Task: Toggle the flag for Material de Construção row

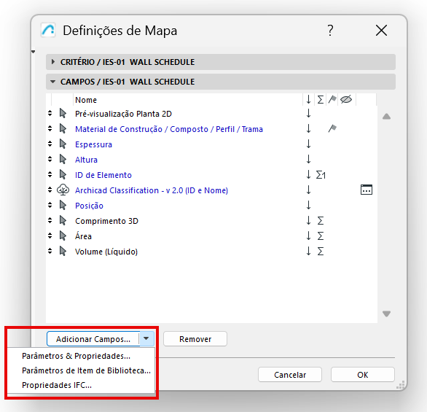Action: pos(332,128)
